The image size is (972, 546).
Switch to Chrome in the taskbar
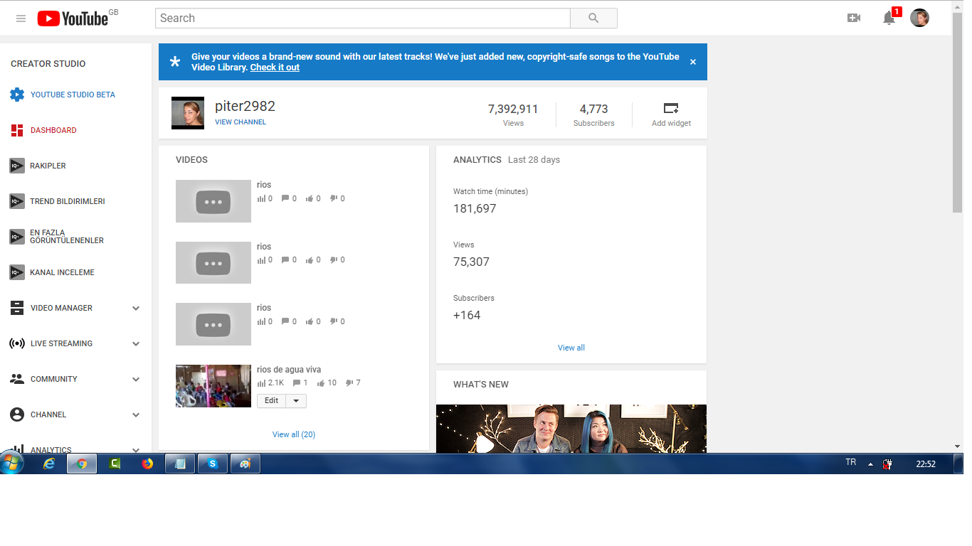pos(82,464)
